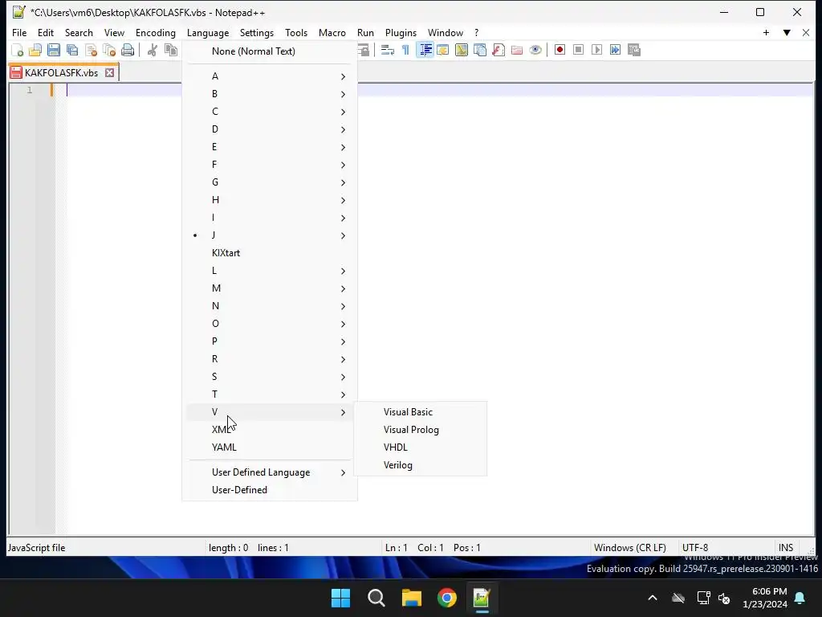Click the Windows Start button
Image resolution: width=822 pixels, height=617 pixels.
[340, 598]
